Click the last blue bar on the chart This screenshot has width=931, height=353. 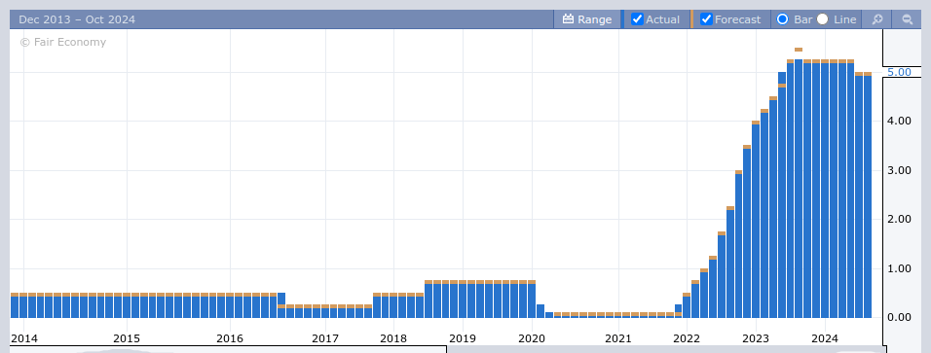[868, 196]
